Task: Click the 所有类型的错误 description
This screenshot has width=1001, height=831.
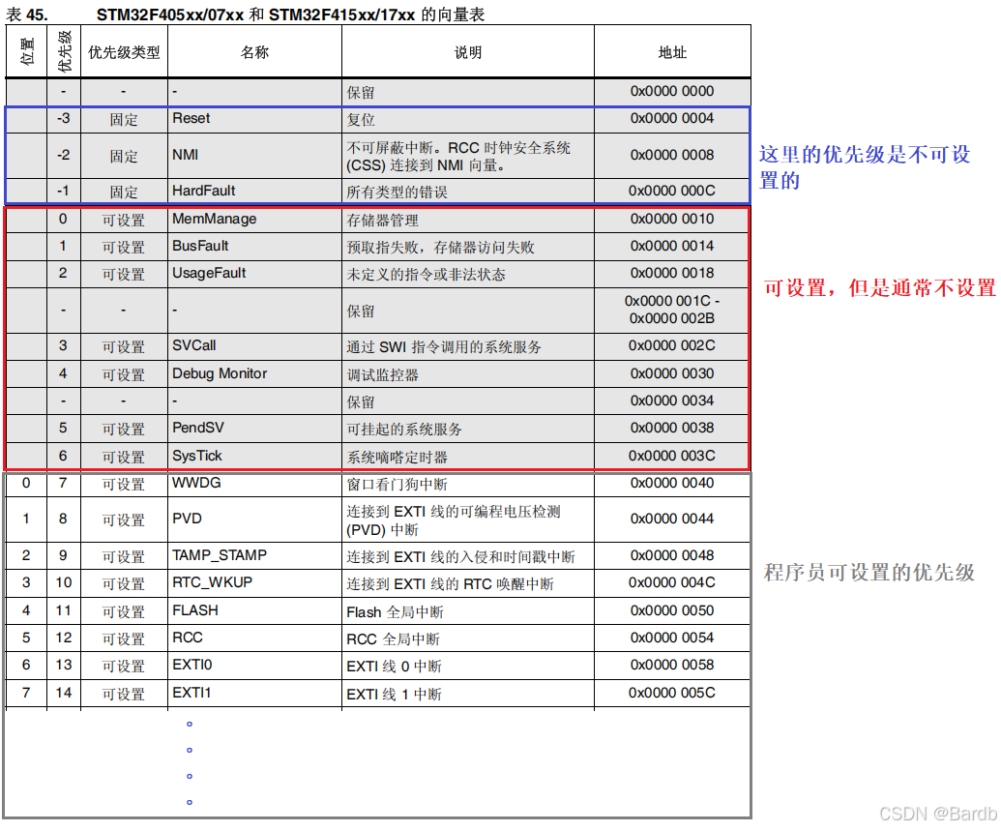Action: click(397, 193)
